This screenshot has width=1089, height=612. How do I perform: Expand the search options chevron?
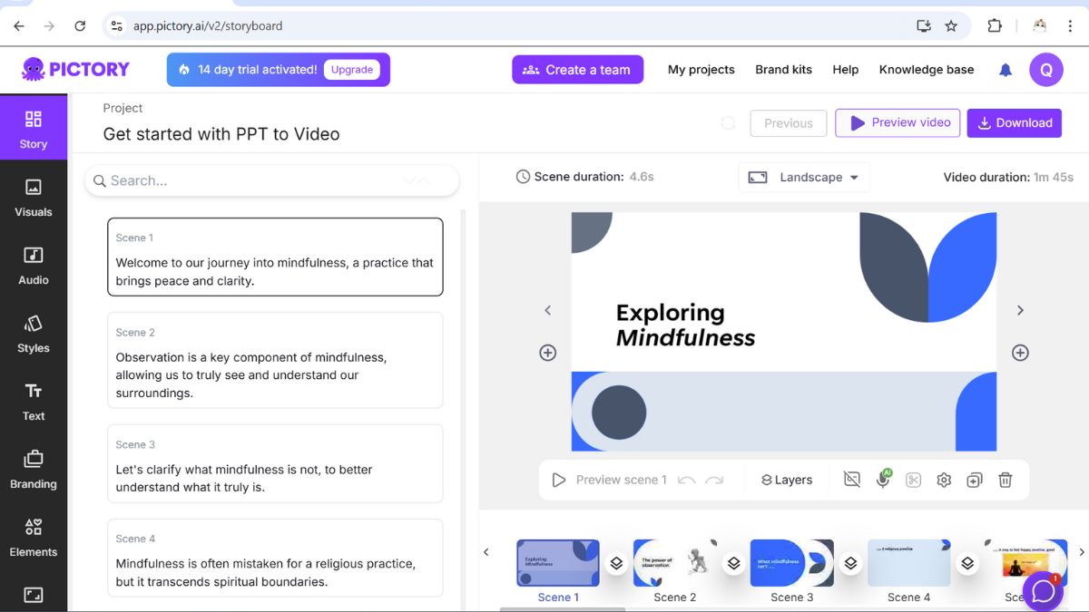(x=418, y=180)
